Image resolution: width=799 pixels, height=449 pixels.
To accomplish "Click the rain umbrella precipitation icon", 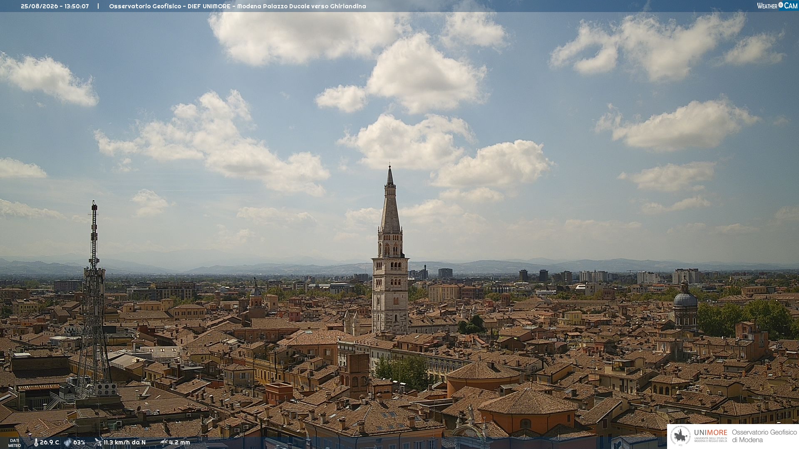I will [x=164, y=442].
